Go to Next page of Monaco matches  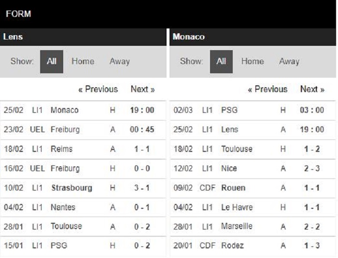point(312,89)
